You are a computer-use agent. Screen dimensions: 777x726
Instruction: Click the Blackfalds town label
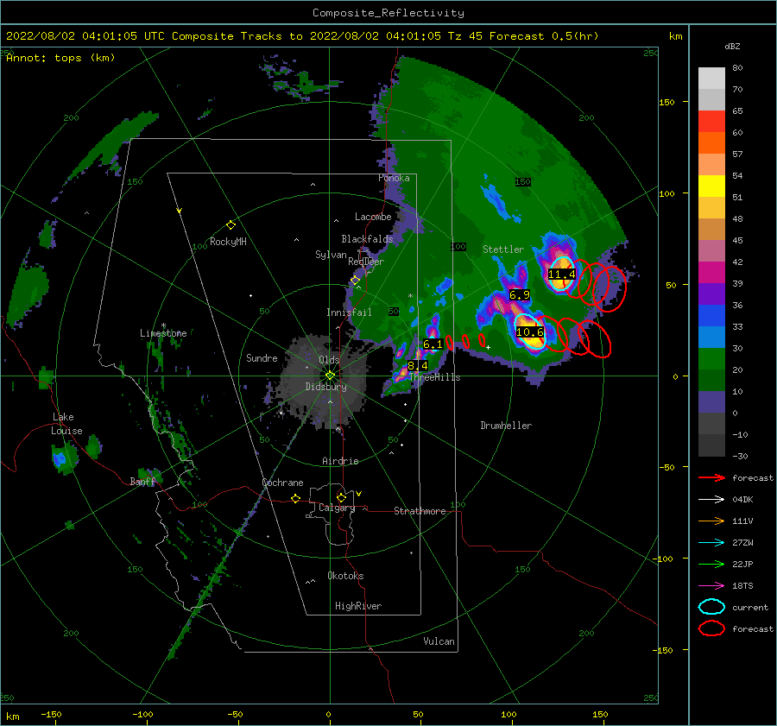(367, 239)
